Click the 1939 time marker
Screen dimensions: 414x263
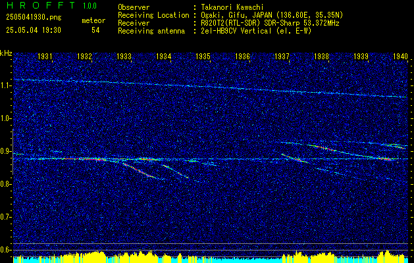click(x=361, y=56)
